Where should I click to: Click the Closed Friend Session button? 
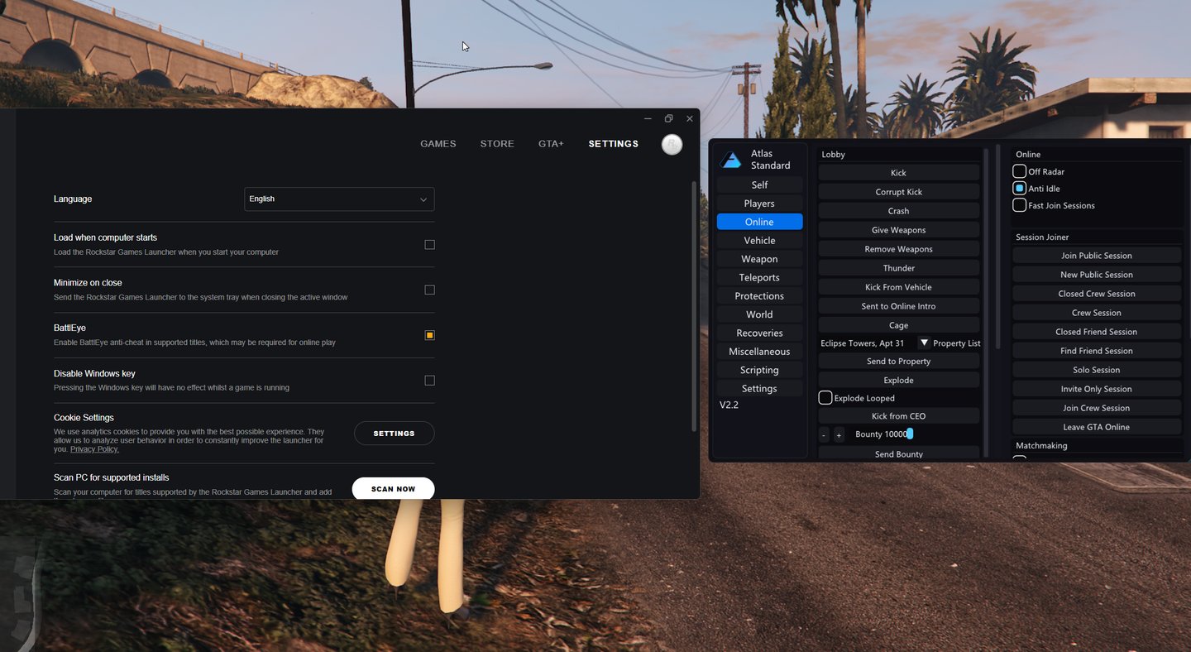[1097, 332]
